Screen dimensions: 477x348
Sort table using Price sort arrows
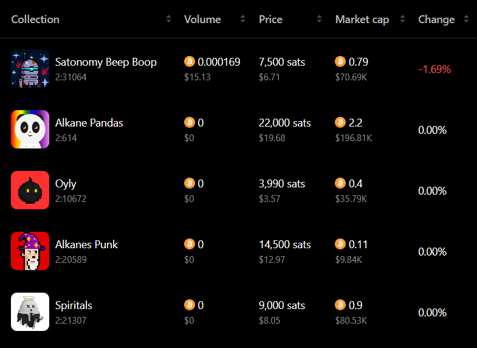(x=320, y=19)
